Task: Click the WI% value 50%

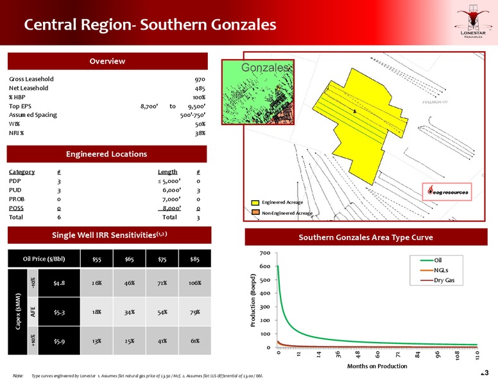Action: (x=200, y=124)
